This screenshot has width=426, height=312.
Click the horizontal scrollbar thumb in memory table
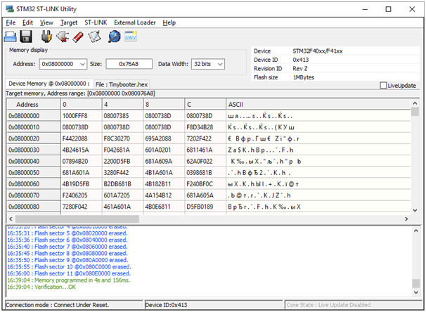(77, 219)
